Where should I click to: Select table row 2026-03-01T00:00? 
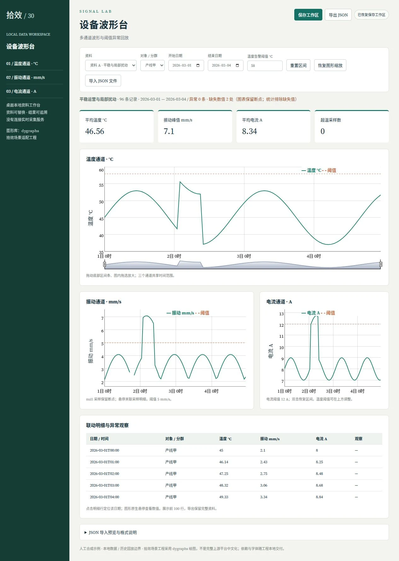coord(234,450)
